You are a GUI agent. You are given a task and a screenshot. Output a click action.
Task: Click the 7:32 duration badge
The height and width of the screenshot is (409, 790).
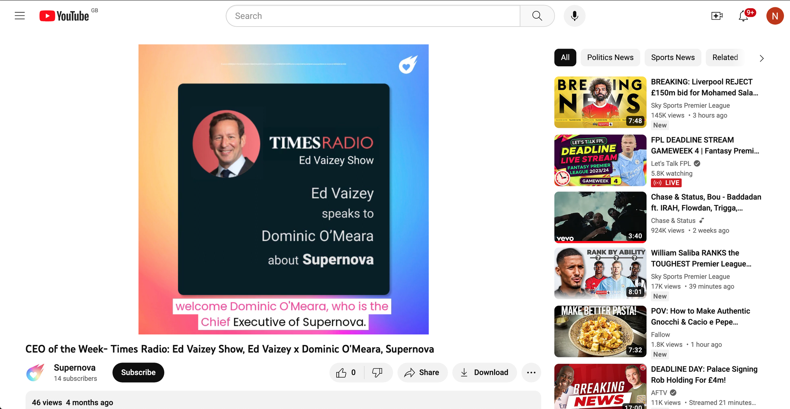[635, 350]
